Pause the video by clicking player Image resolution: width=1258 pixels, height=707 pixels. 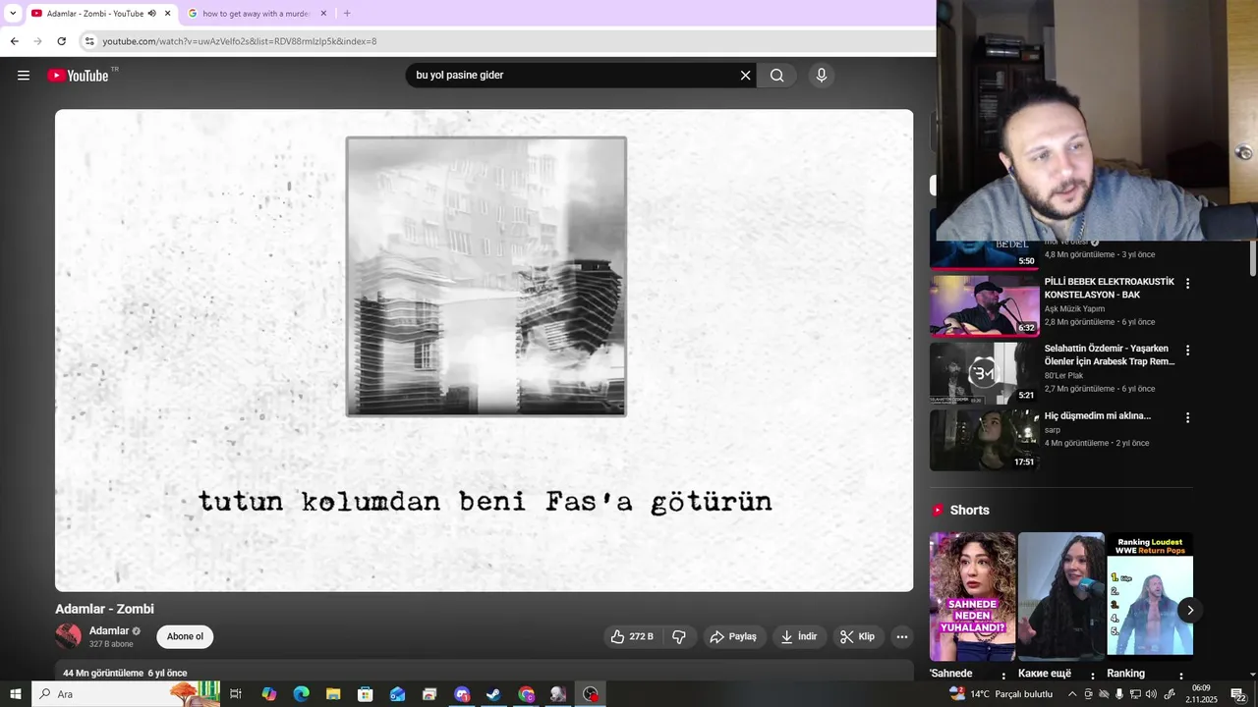click(484, 351)
